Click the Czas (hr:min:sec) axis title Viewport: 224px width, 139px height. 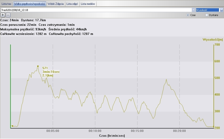pos(112,136)
